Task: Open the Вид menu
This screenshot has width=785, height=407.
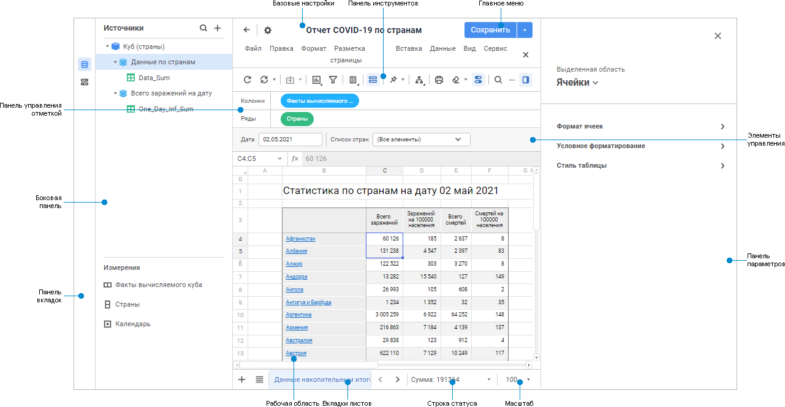Action: (469, 48)
